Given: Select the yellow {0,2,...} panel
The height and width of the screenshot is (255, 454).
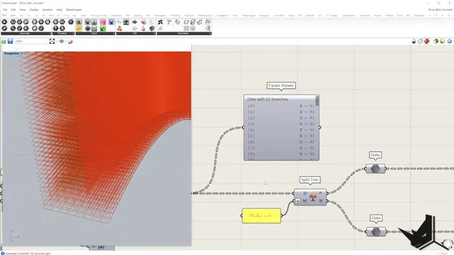Looking at the screenshot, I should click(261, 216).
